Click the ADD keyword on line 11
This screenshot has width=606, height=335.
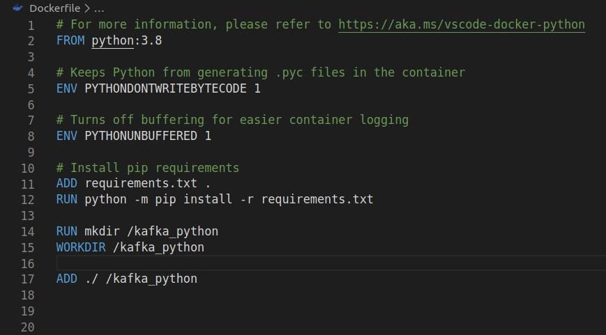tap(66, 183)
